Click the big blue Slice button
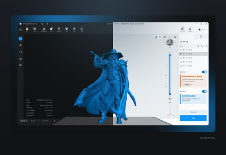This screenshot has height=155, width=226. pos(193,118)
